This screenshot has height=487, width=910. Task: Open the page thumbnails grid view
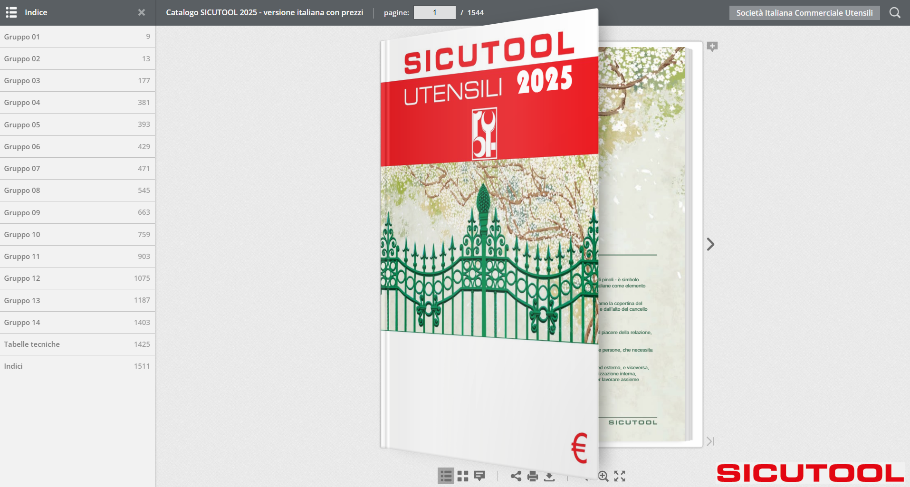point(463,476)
